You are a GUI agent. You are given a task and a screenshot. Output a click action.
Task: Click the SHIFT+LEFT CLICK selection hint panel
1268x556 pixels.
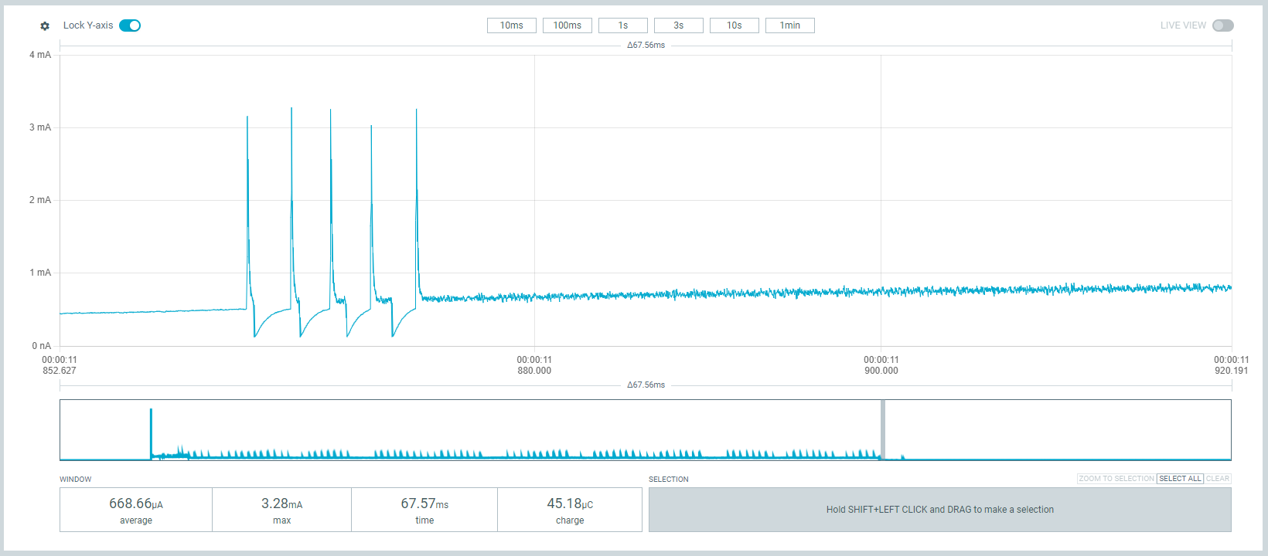tap(939, 510)
